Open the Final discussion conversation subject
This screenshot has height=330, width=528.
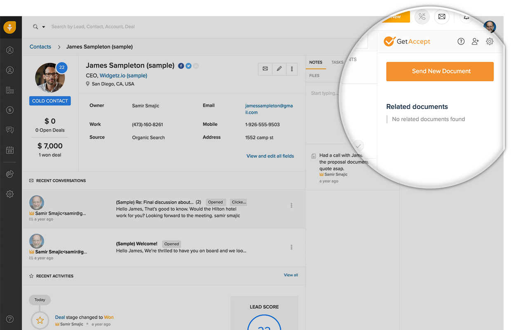155,202
